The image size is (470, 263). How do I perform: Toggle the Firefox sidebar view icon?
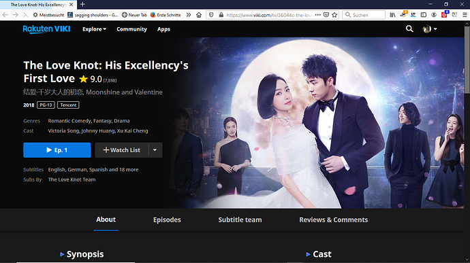coord(424,15)
